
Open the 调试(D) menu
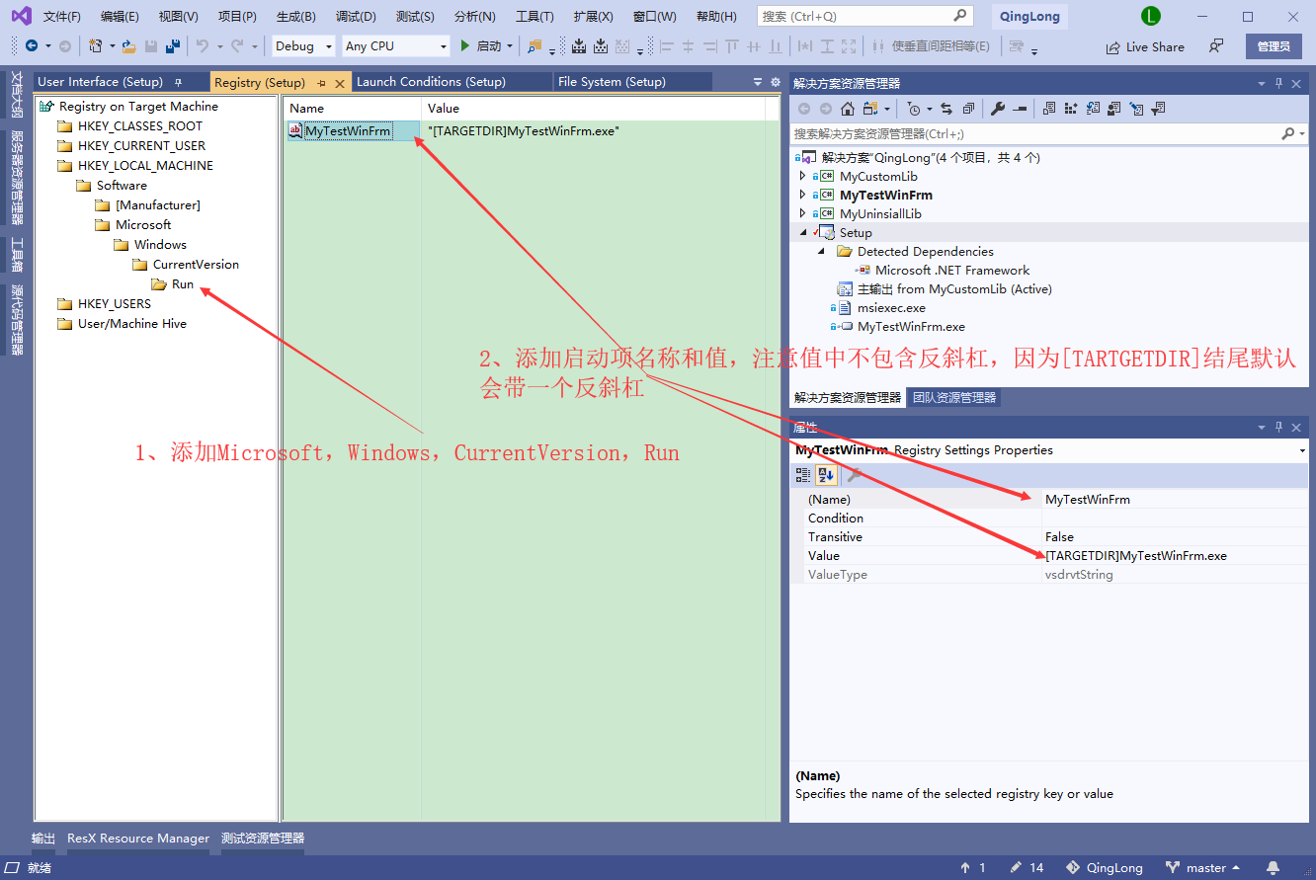356,17
